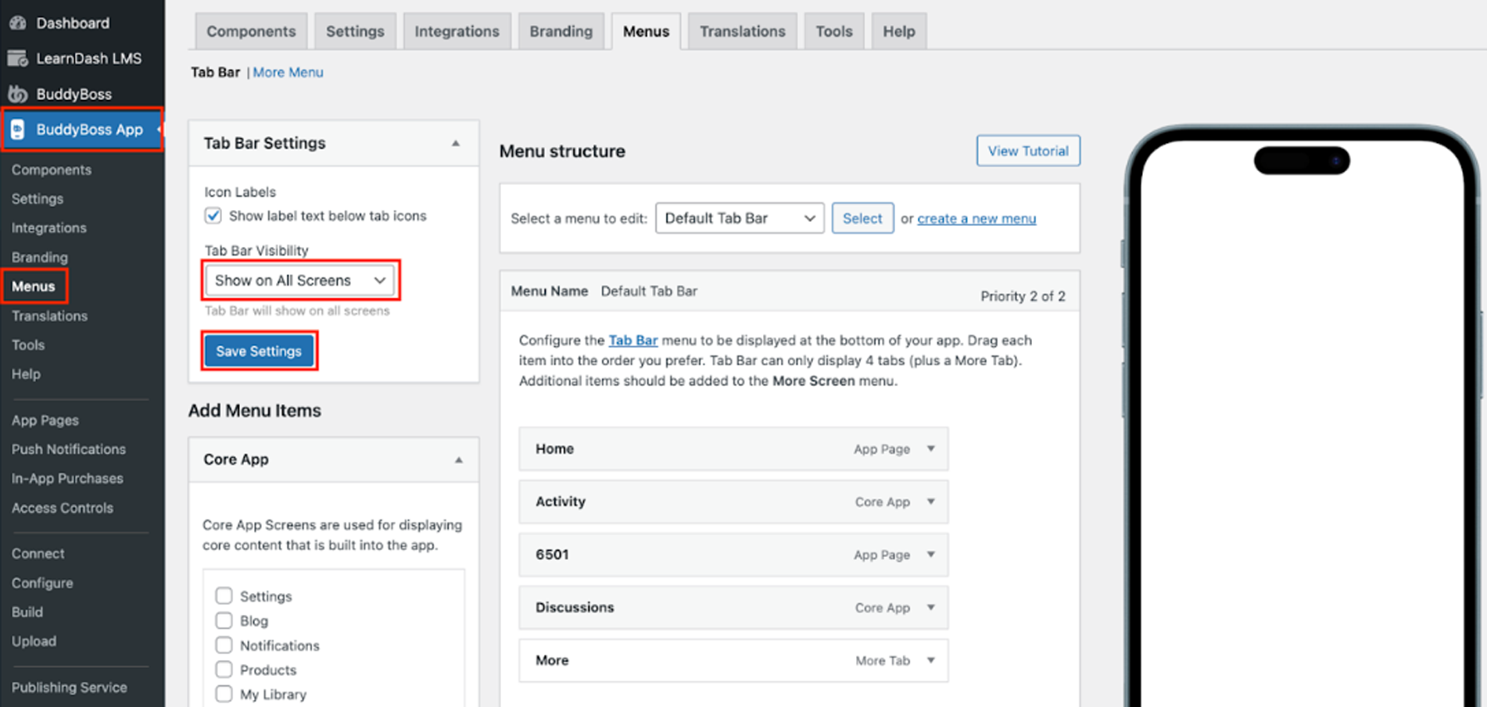
Task: Open the Tools tab
Action: (834, 31)
